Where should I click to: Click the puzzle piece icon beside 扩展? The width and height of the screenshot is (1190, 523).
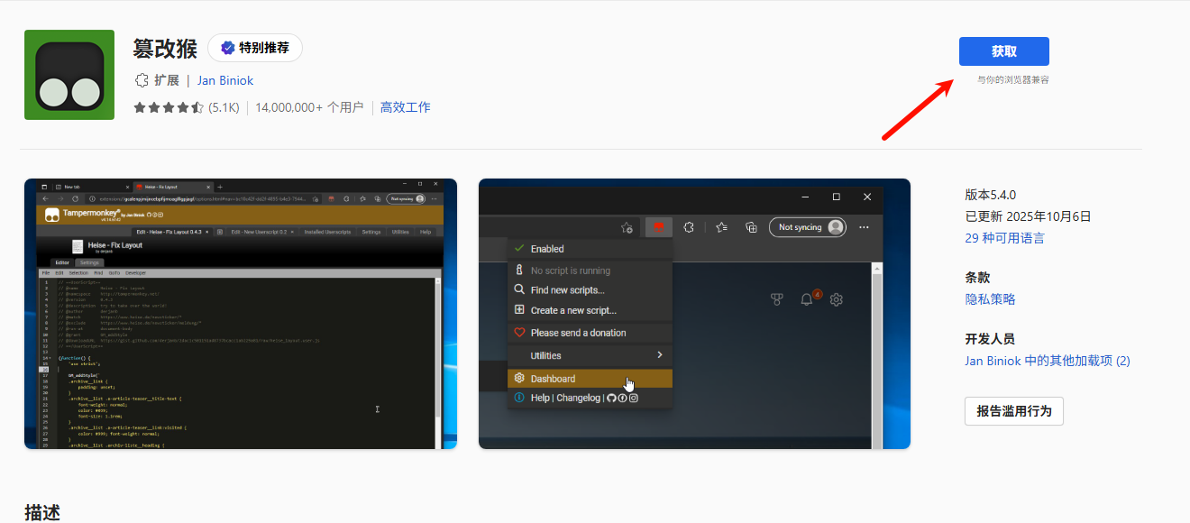tap(142, 80)
